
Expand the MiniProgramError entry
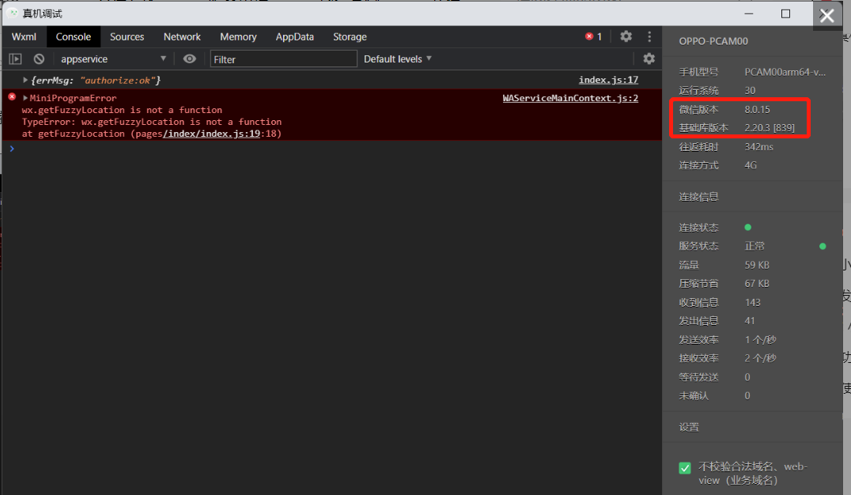coord(25,98)
